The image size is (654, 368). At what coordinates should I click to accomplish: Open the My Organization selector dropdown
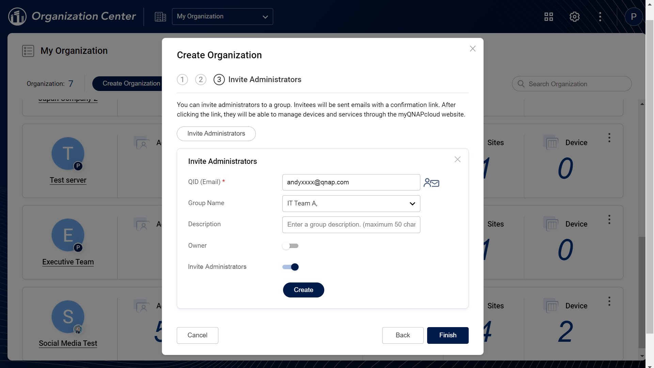pos(222,17)
